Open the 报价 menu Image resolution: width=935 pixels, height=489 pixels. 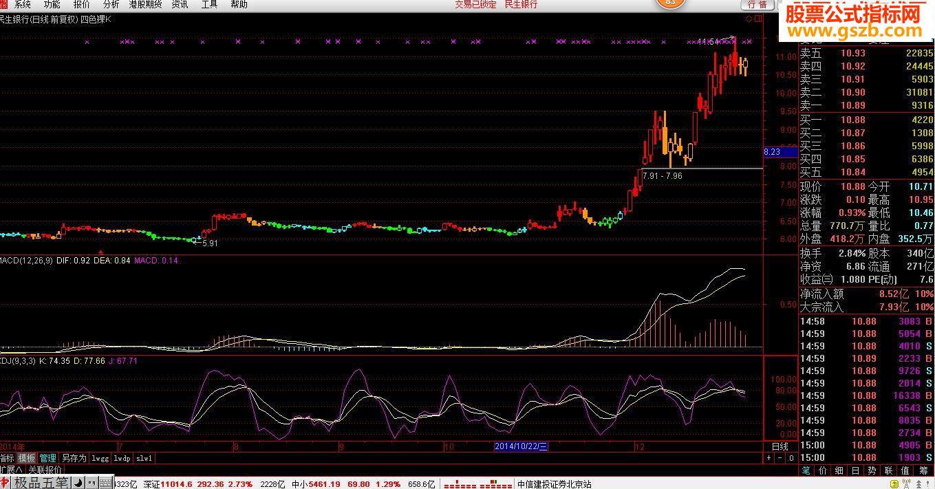pos(81,4)
